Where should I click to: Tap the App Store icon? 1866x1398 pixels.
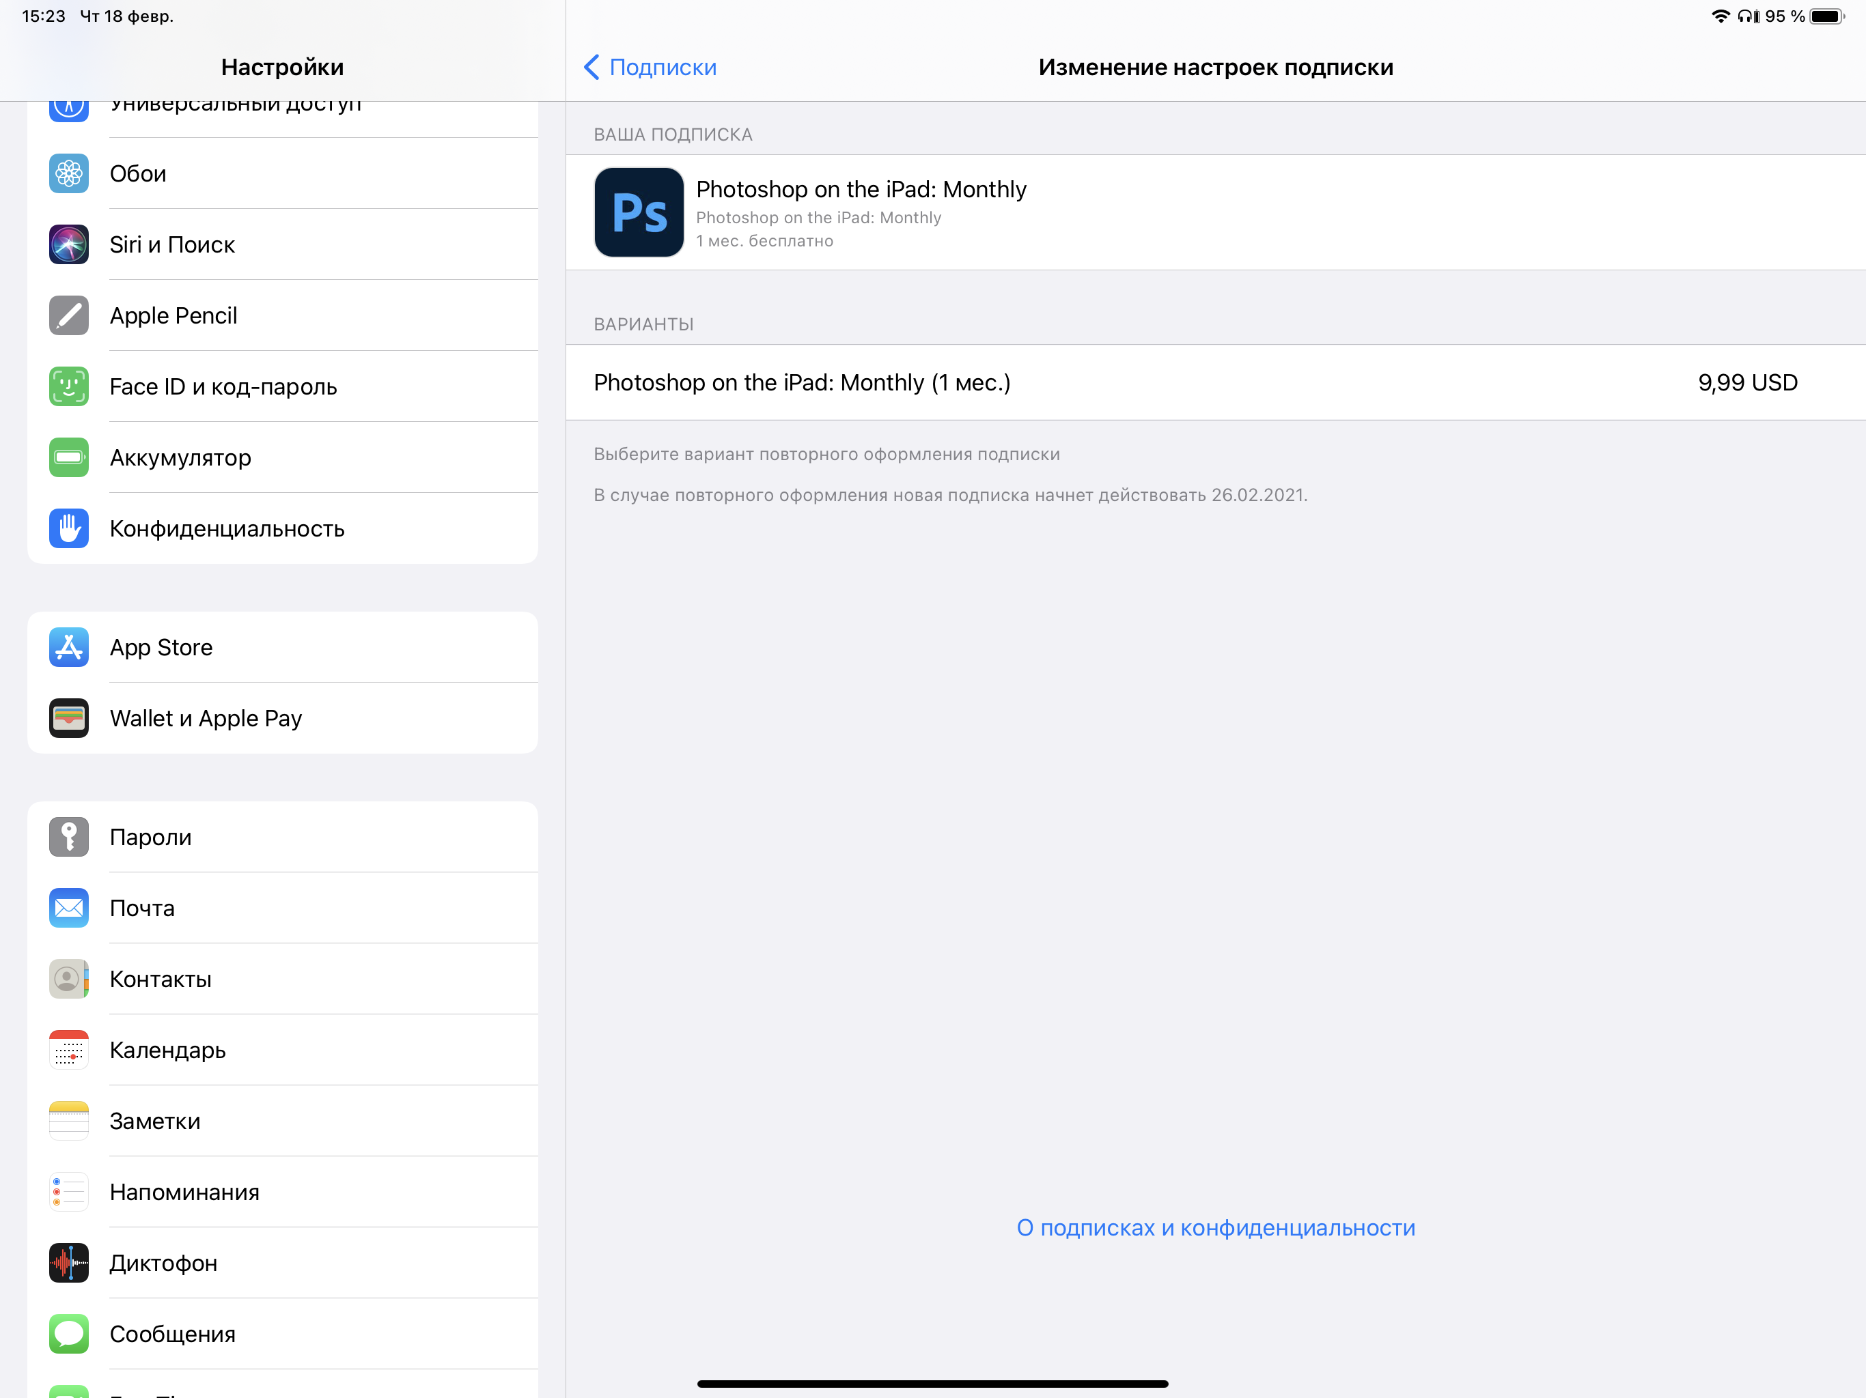point(68,648)
